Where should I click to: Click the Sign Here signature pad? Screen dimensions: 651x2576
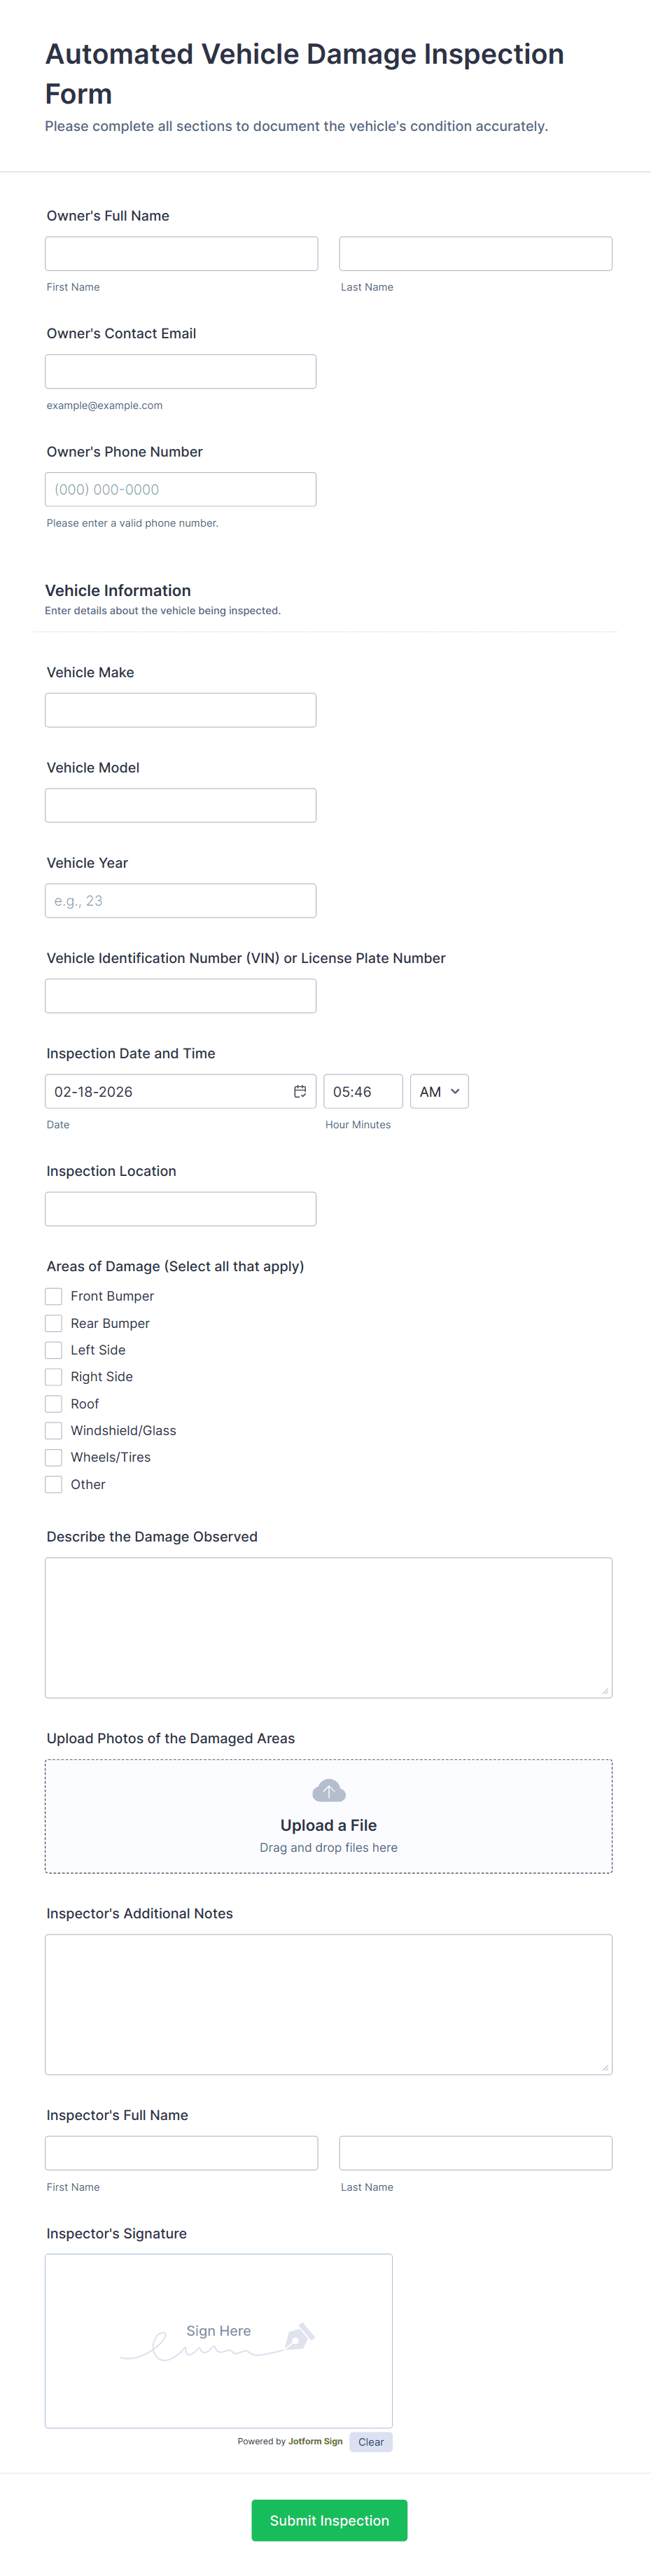pos(219,2340)
